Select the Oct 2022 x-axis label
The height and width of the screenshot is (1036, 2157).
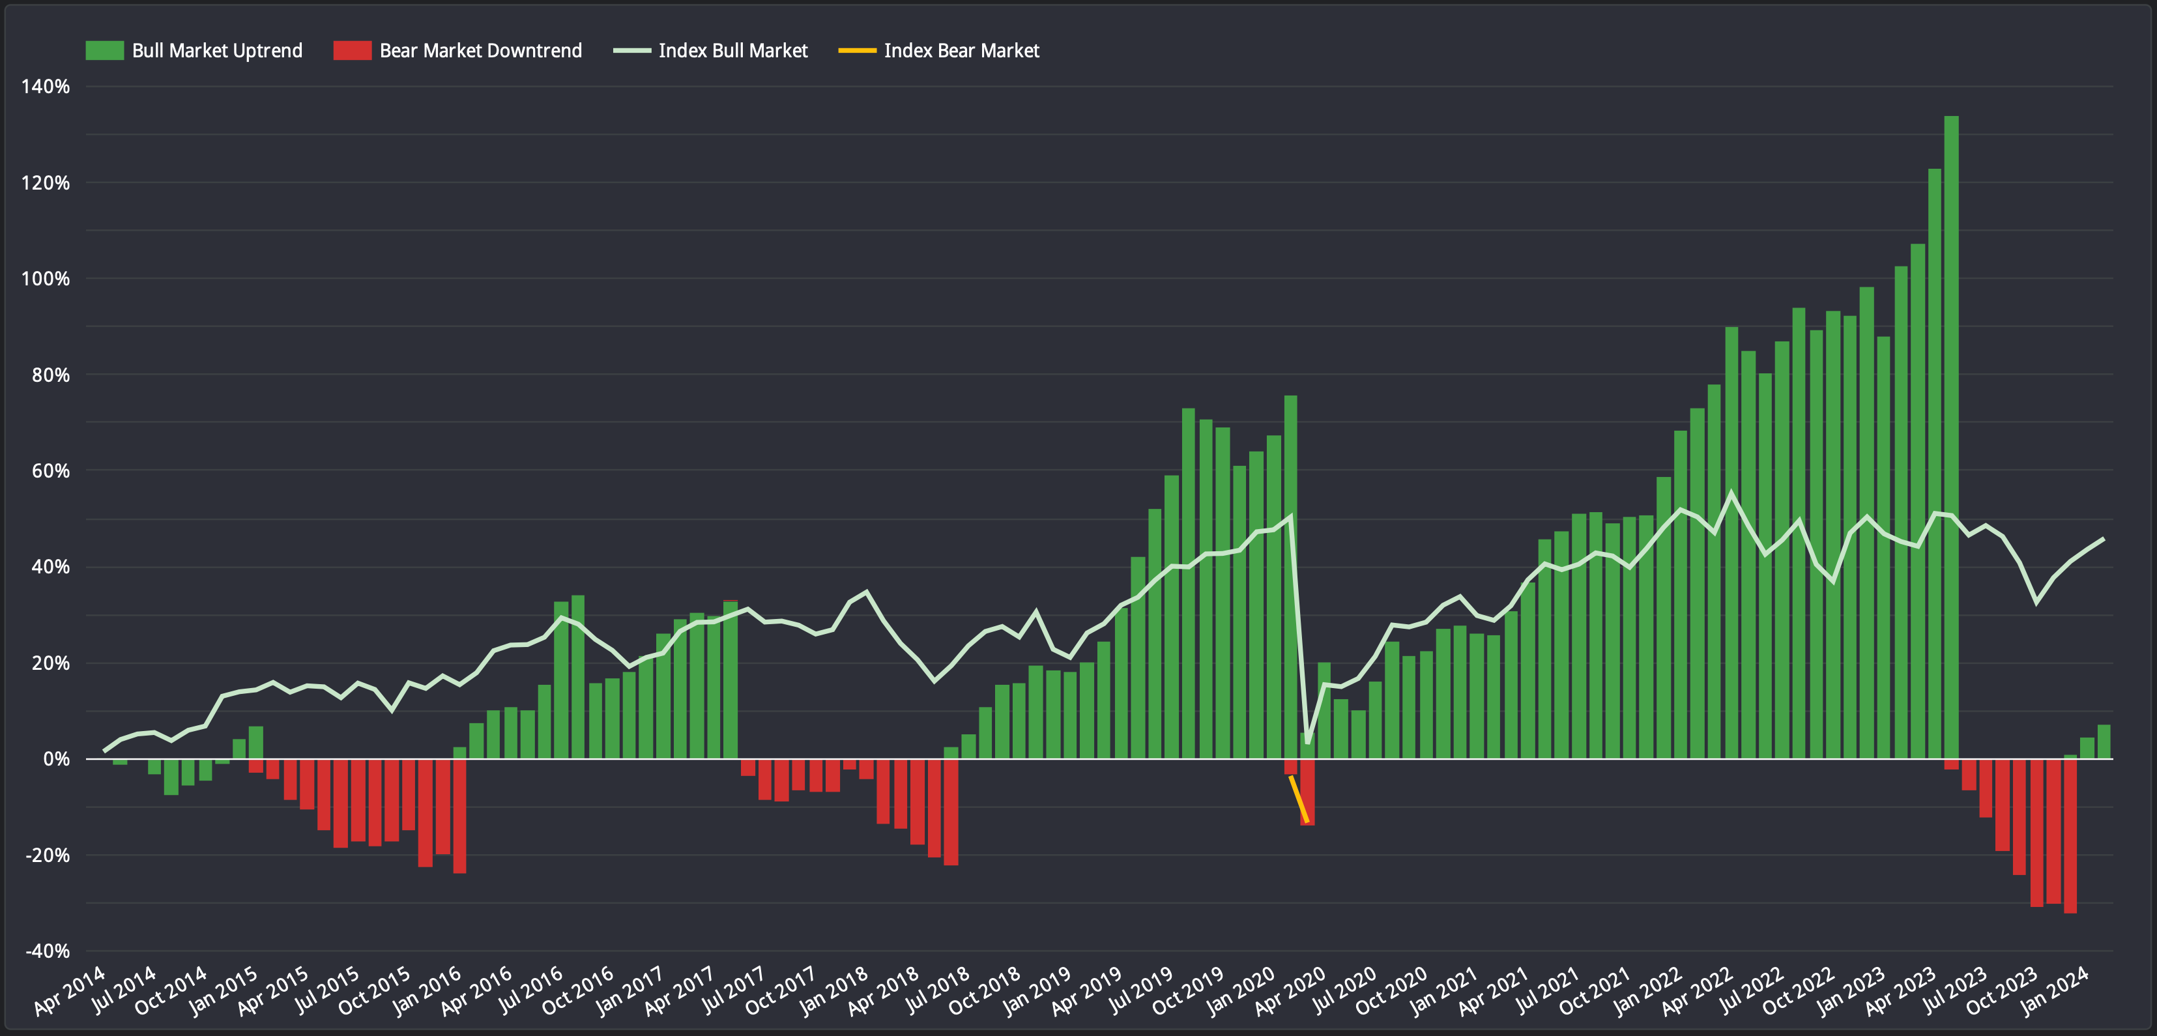point(1801,990)
